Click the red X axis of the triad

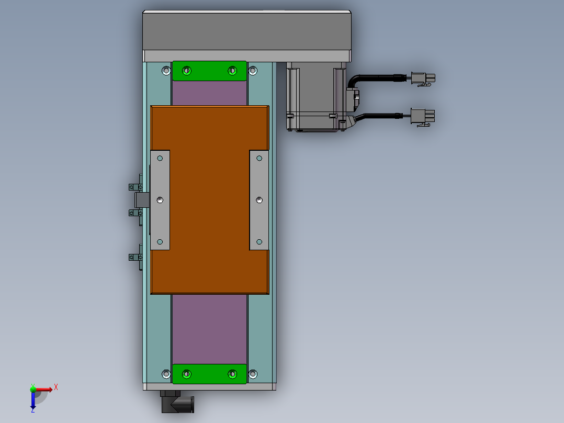tap(44, 389)
